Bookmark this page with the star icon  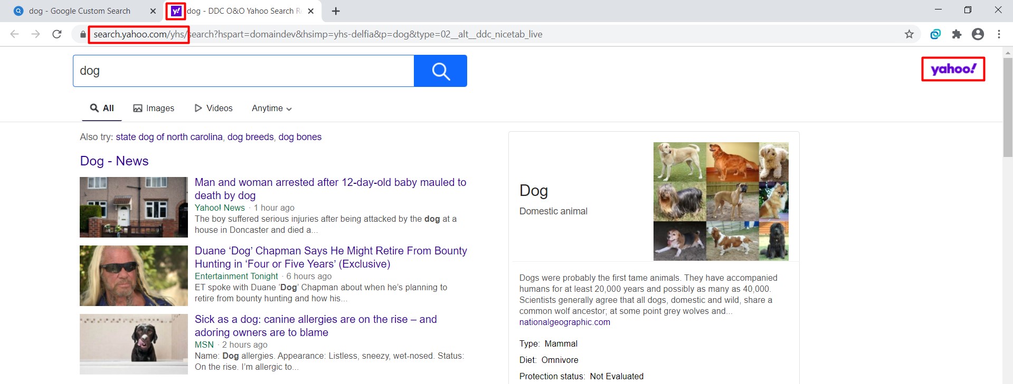909,34
